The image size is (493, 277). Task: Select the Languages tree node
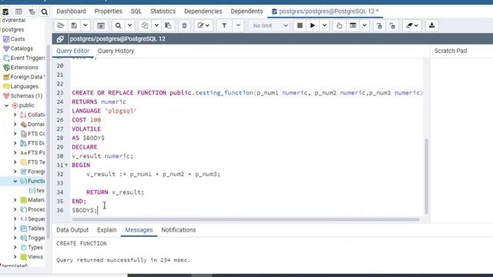(x=24, y=86)
